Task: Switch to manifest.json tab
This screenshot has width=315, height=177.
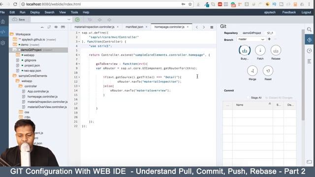Action: 134,27
